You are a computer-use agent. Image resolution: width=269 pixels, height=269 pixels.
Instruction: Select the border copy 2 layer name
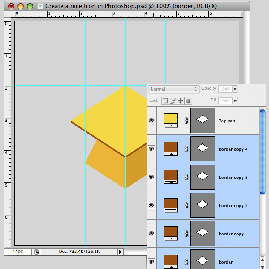[233, 206]
